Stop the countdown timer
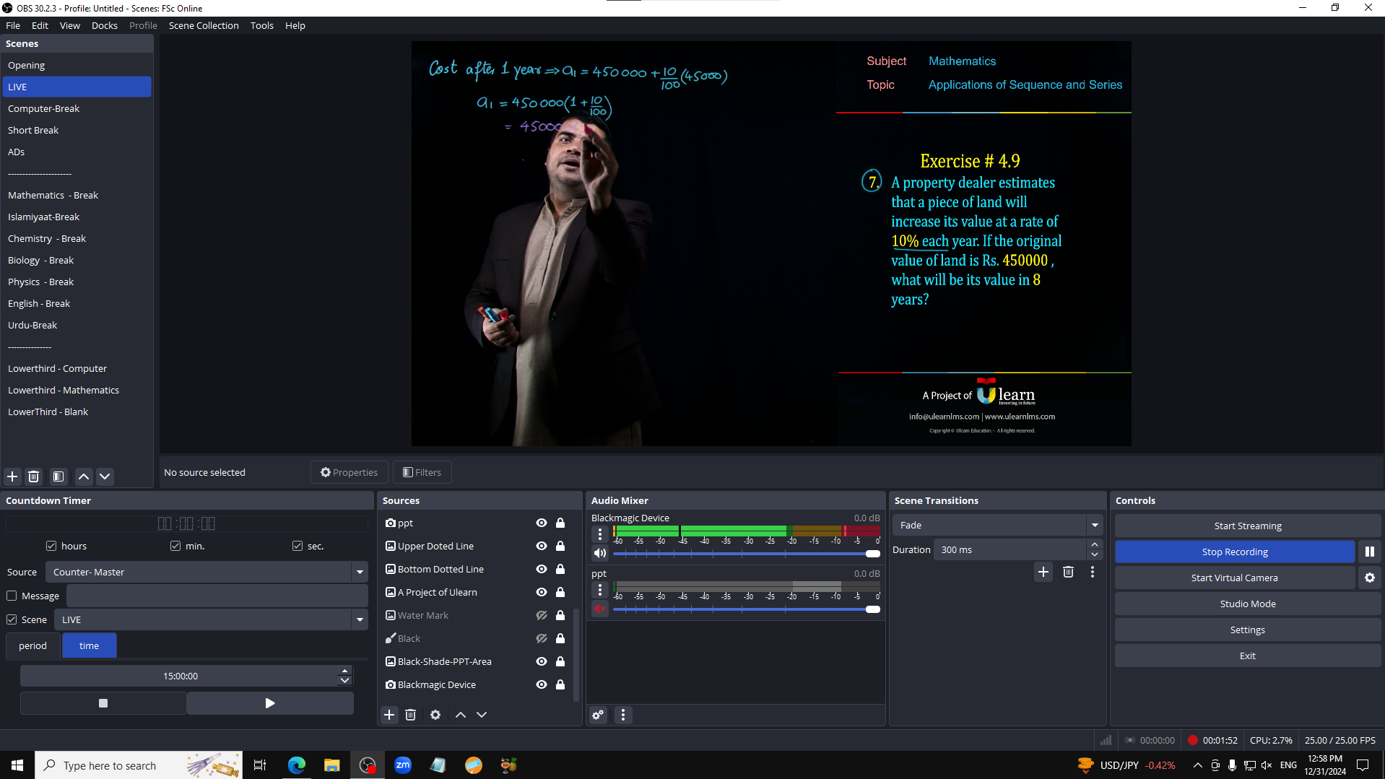 103,703
